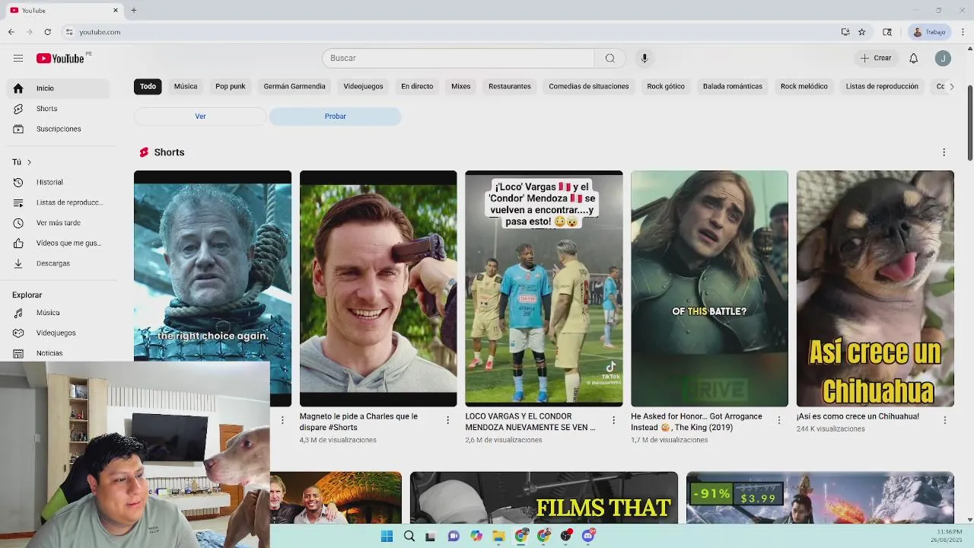Image resolution: width=974 pixels, height=548 pixels.
Task: Select the Todo filter chip
Action: tap(148, 86)
